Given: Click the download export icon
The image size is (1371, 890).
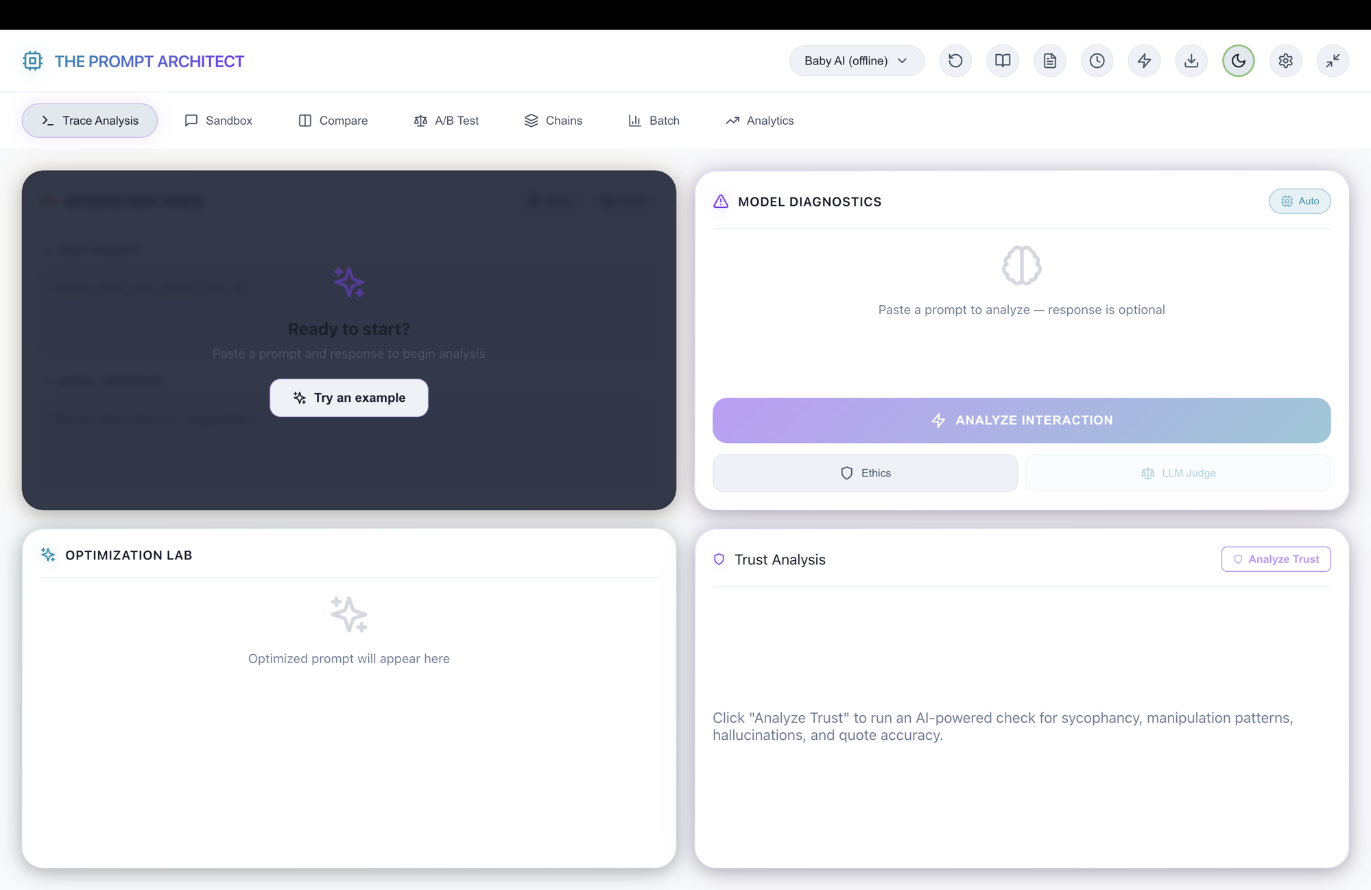Looking at the screenshot, I should coord(1191,61).
